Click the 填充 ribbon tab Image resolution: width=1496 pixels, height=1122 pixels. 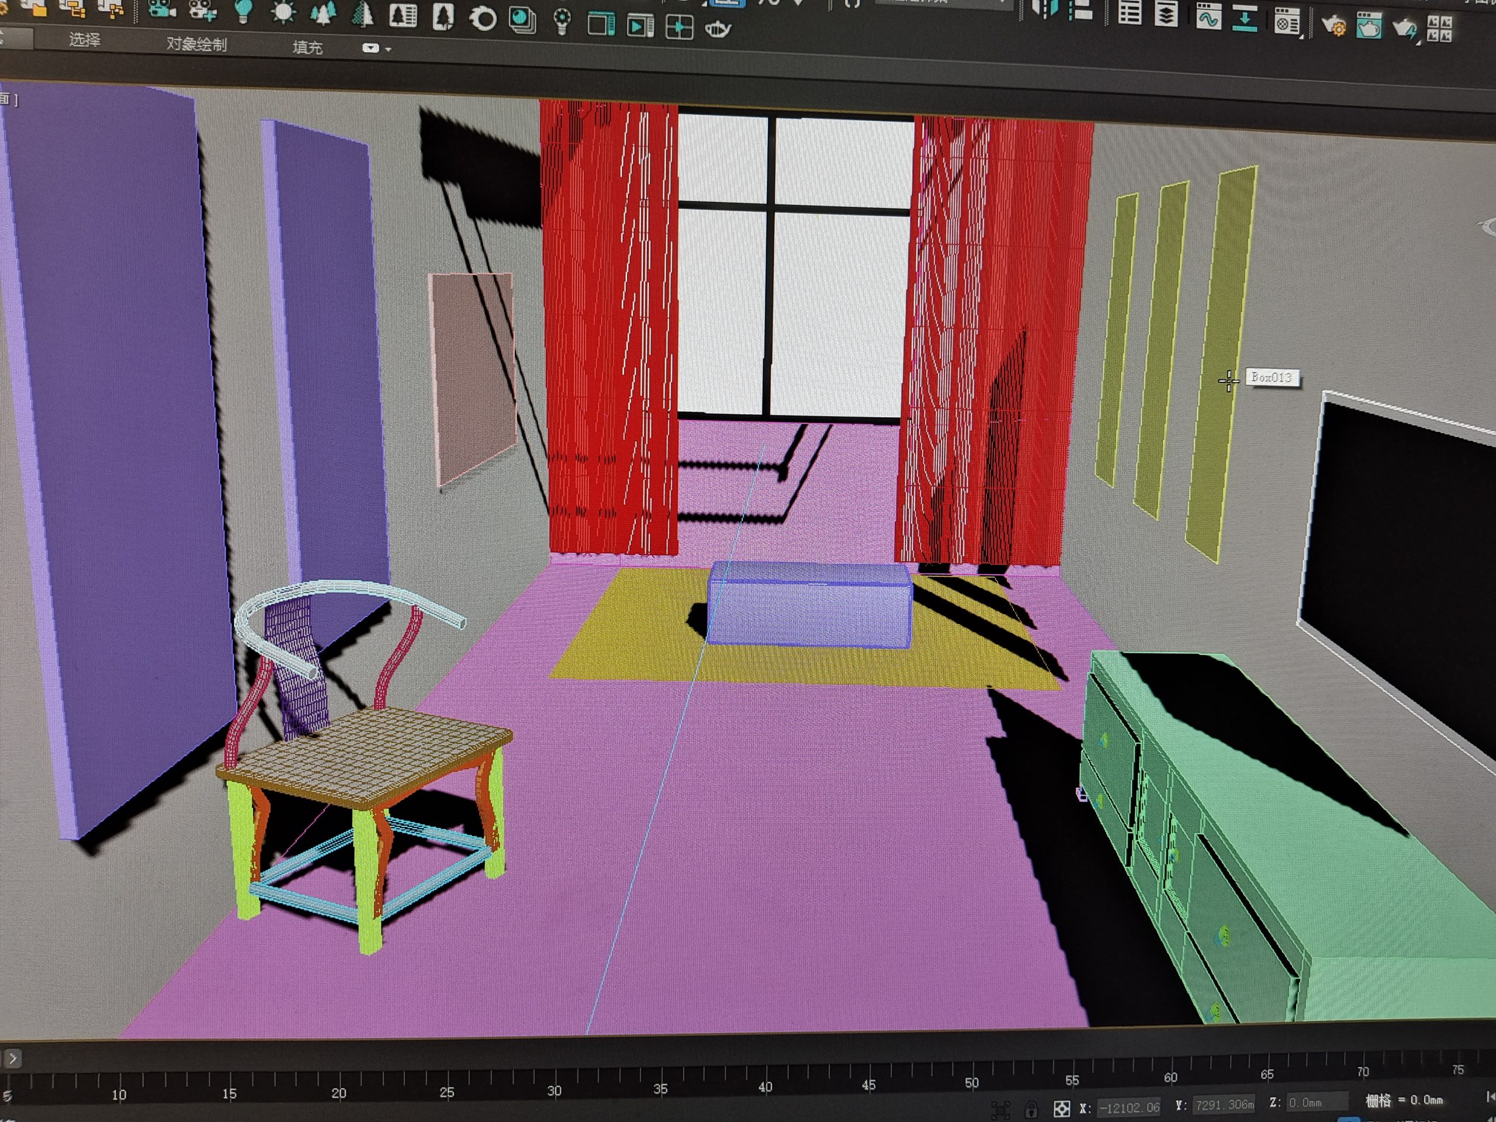307,47
